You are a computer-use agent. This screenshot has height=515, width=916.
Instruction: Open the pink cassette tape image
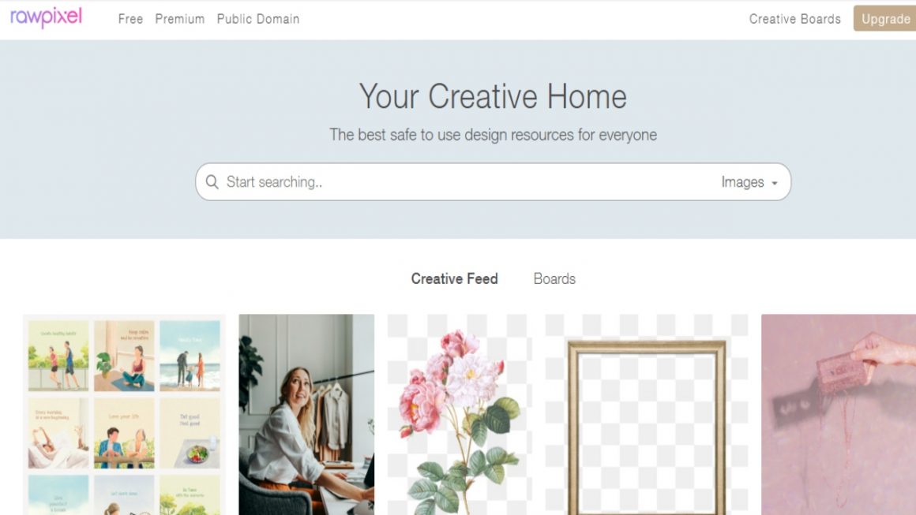(x=839, y=415)
